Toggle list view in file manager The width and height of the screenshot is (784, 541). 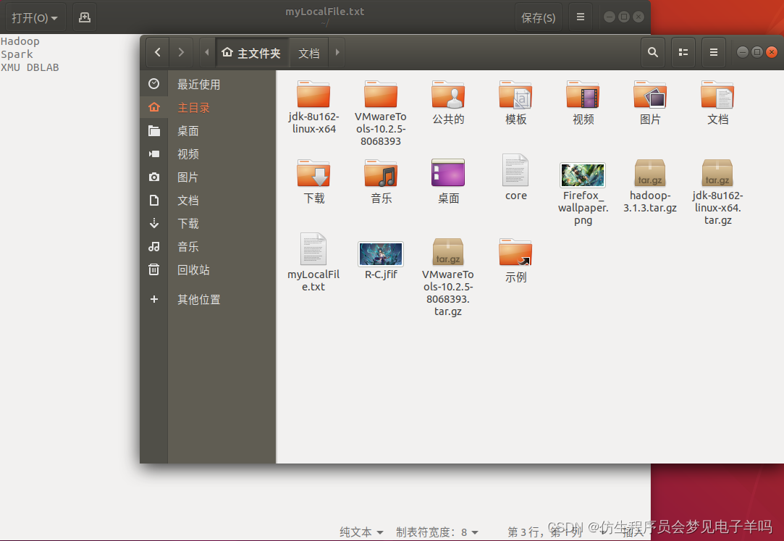[682, 52]
